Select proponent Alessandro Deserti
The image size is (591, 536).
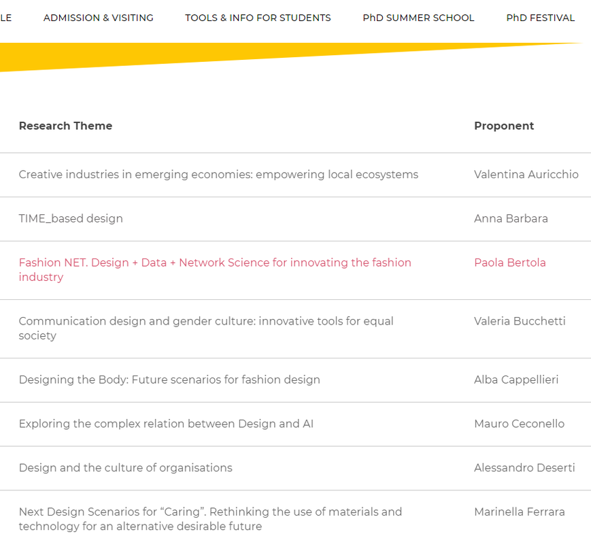point(524,468)
